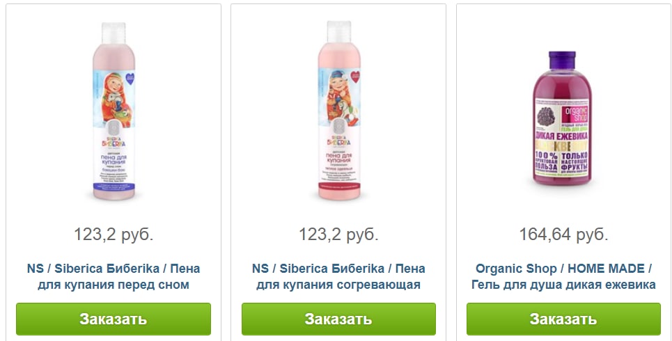Click the blackberry picture on the gel label
Screen dimensions: 672x341
coord(546,116)
